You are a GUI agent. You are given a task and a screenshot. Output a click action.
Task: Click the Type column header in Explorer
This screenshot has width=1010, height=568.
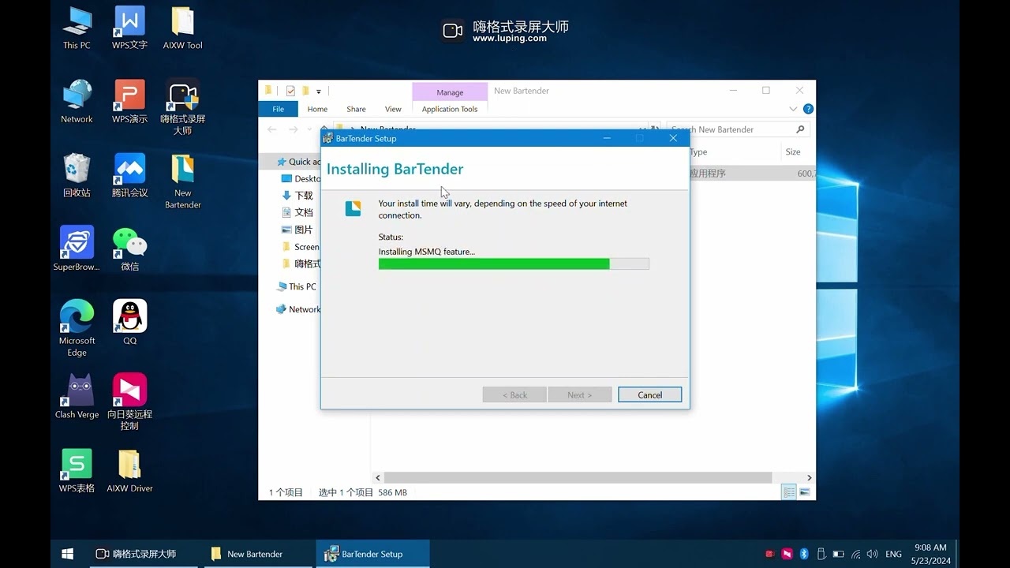734,151
